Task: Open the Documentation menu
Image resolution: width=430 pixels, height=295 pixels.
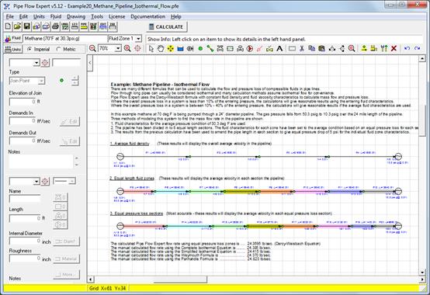Action: 147,16
